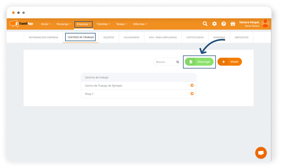Click arrow beside Centro de Trabajo de Ejemplo
The height and width of the screenshot is (168, 281).
click(x=192, y=85)
